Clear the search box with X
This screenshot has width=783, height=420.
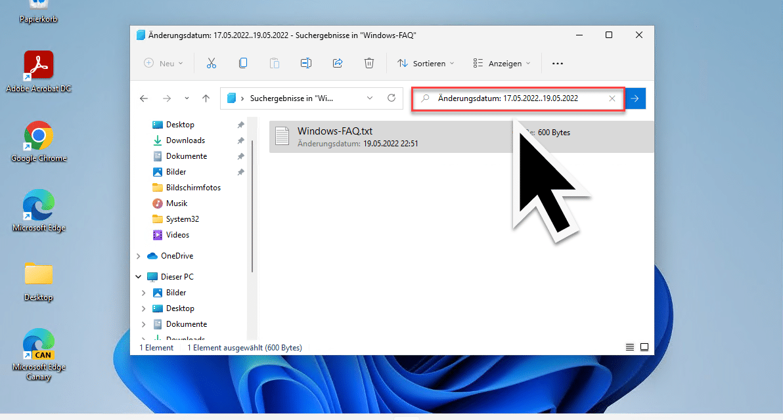point(612,98)
